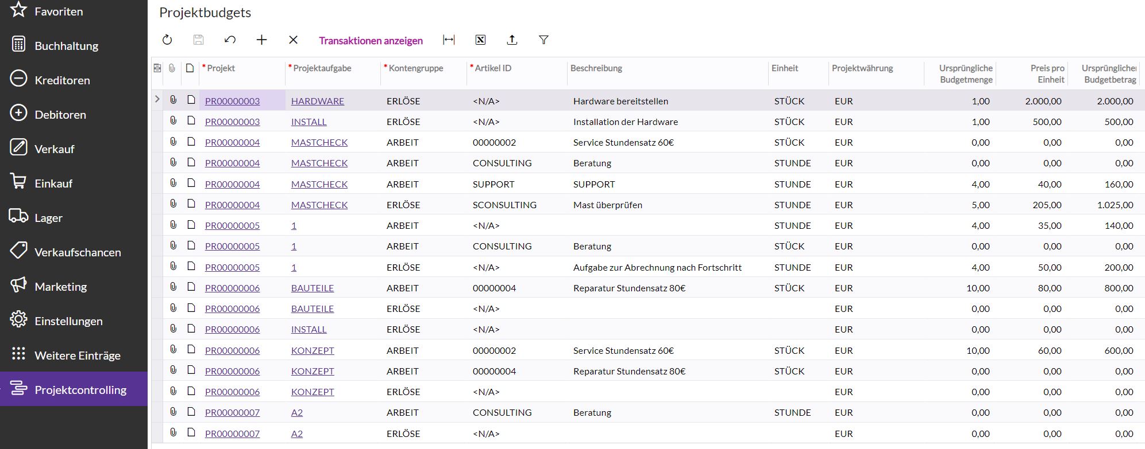Click attachment icon in SCONSULTING row
Viewport: 1145px width, 449px height.
tap(173, 204)
